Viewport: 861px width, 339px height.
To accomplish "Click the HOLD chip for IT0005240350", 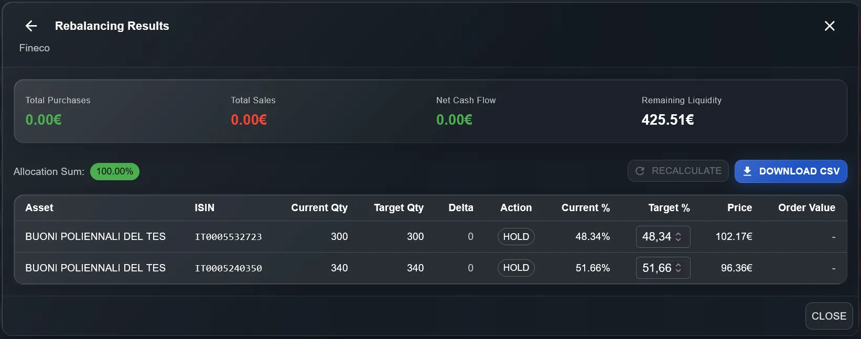I will (516, 268).
